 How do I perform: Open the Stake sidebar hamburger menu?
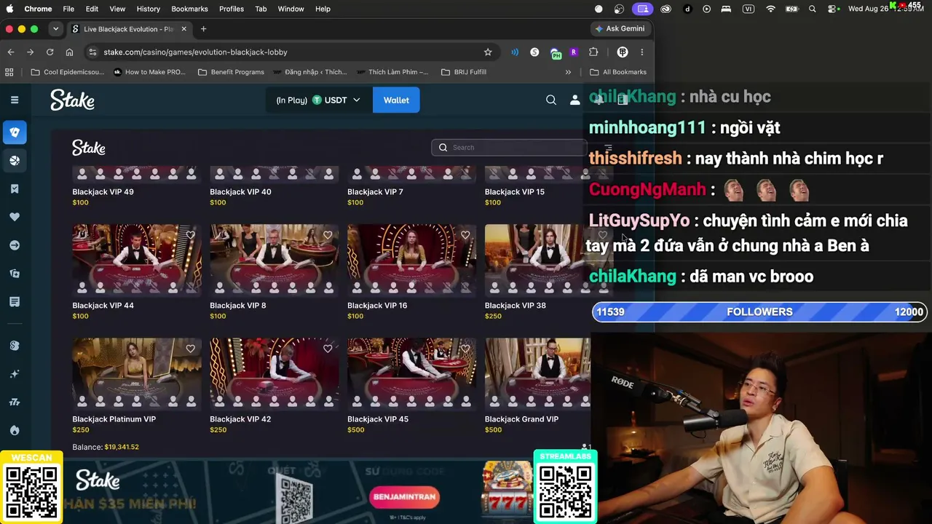pyautogui.click(x=15, y=100)
